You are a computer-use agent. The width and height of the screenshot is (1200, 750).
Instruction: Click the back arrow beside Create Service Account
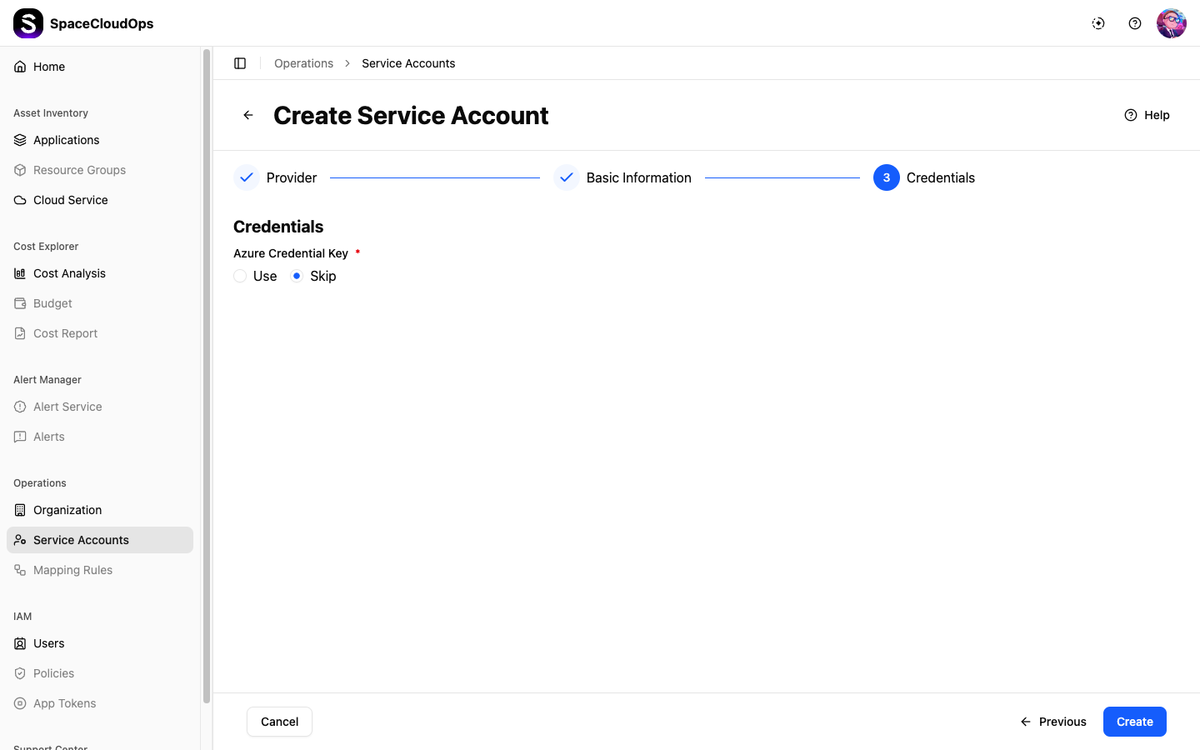(x=248, y=115)
